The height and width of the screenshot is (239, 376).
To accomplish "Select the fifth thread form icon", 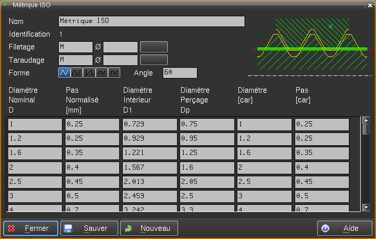I will tap(114, 73).
